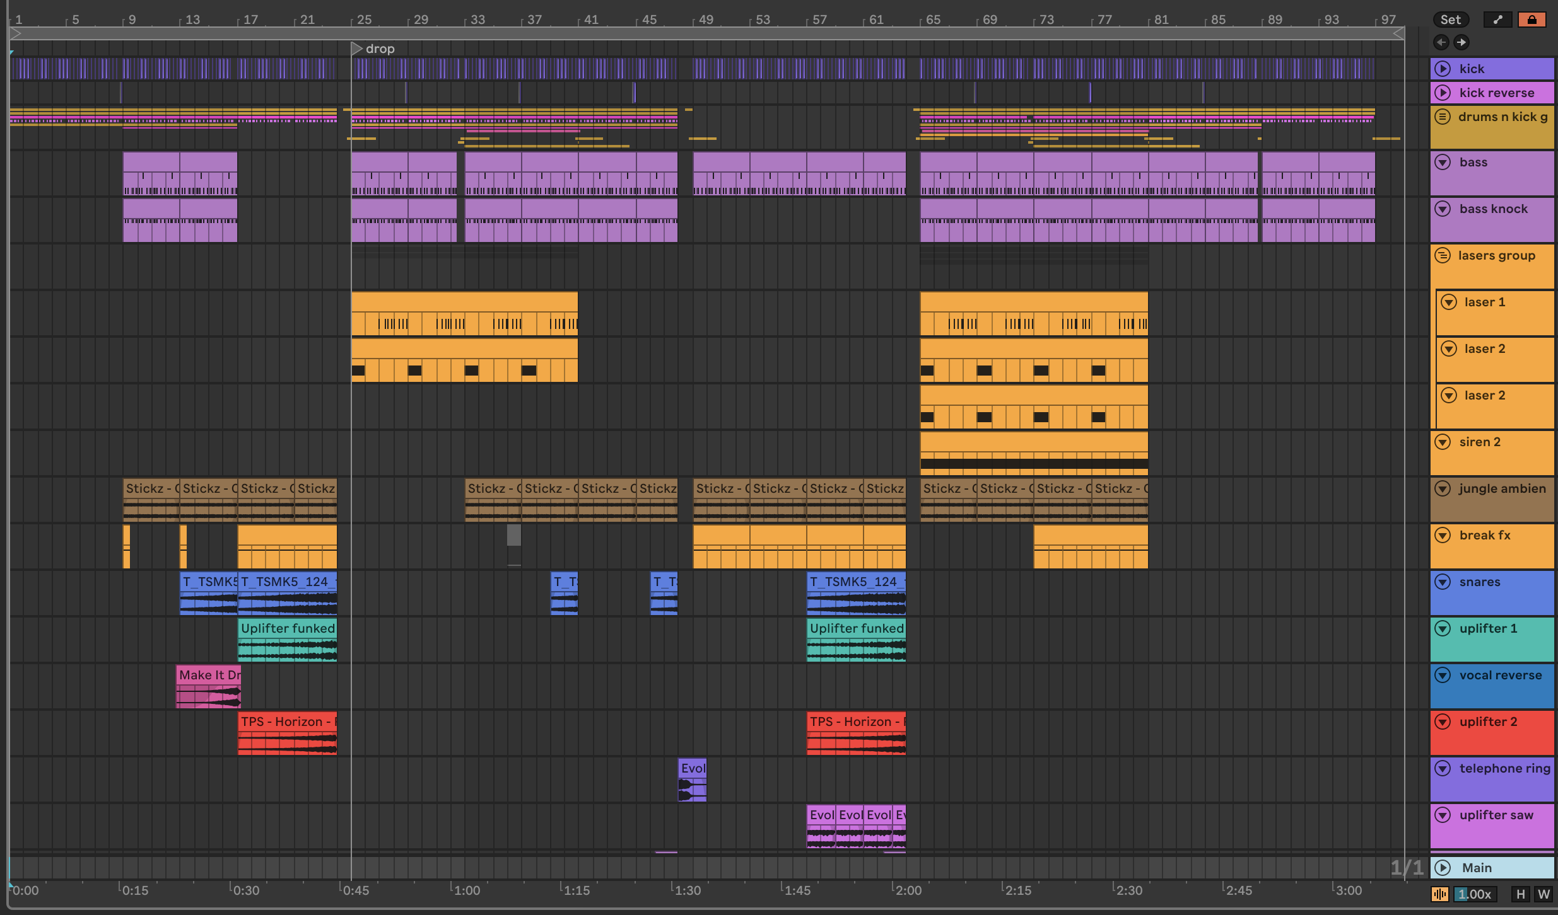Toggle the orange automation lock button

click(1532, 20)
